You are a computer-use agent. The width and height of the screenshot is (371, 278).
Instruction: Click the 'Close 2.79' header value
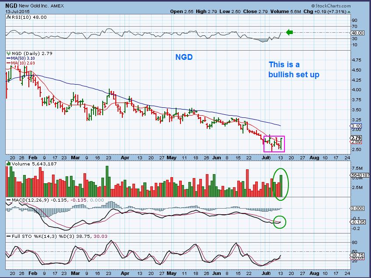click(x=255, y=11)
